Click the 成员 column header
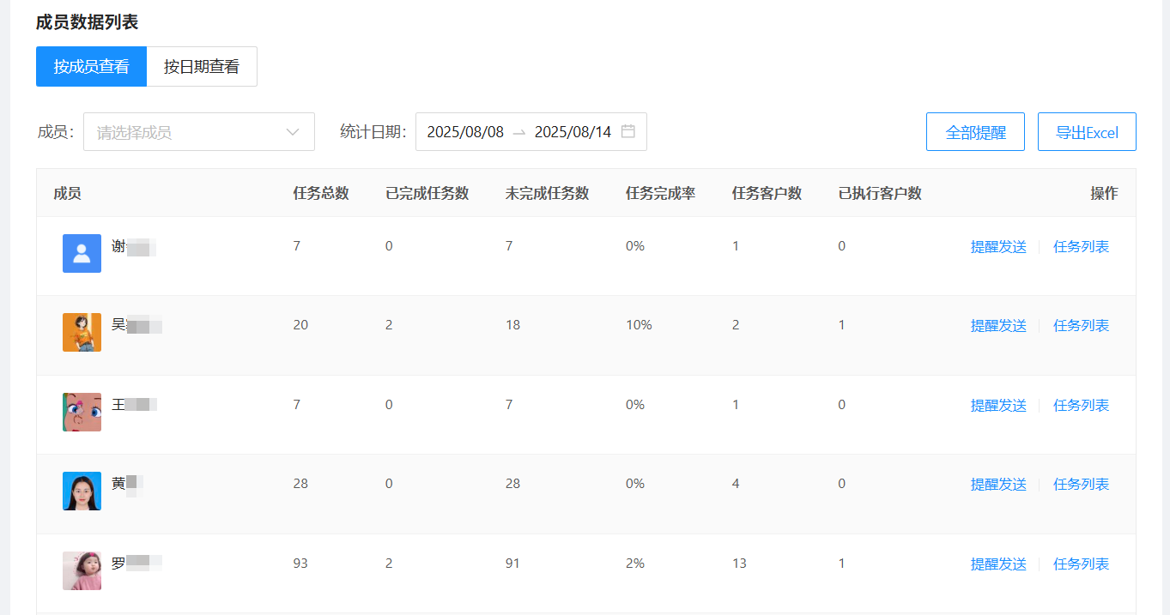This screenshot has height=615, width=1170. (x=68, y=193)
